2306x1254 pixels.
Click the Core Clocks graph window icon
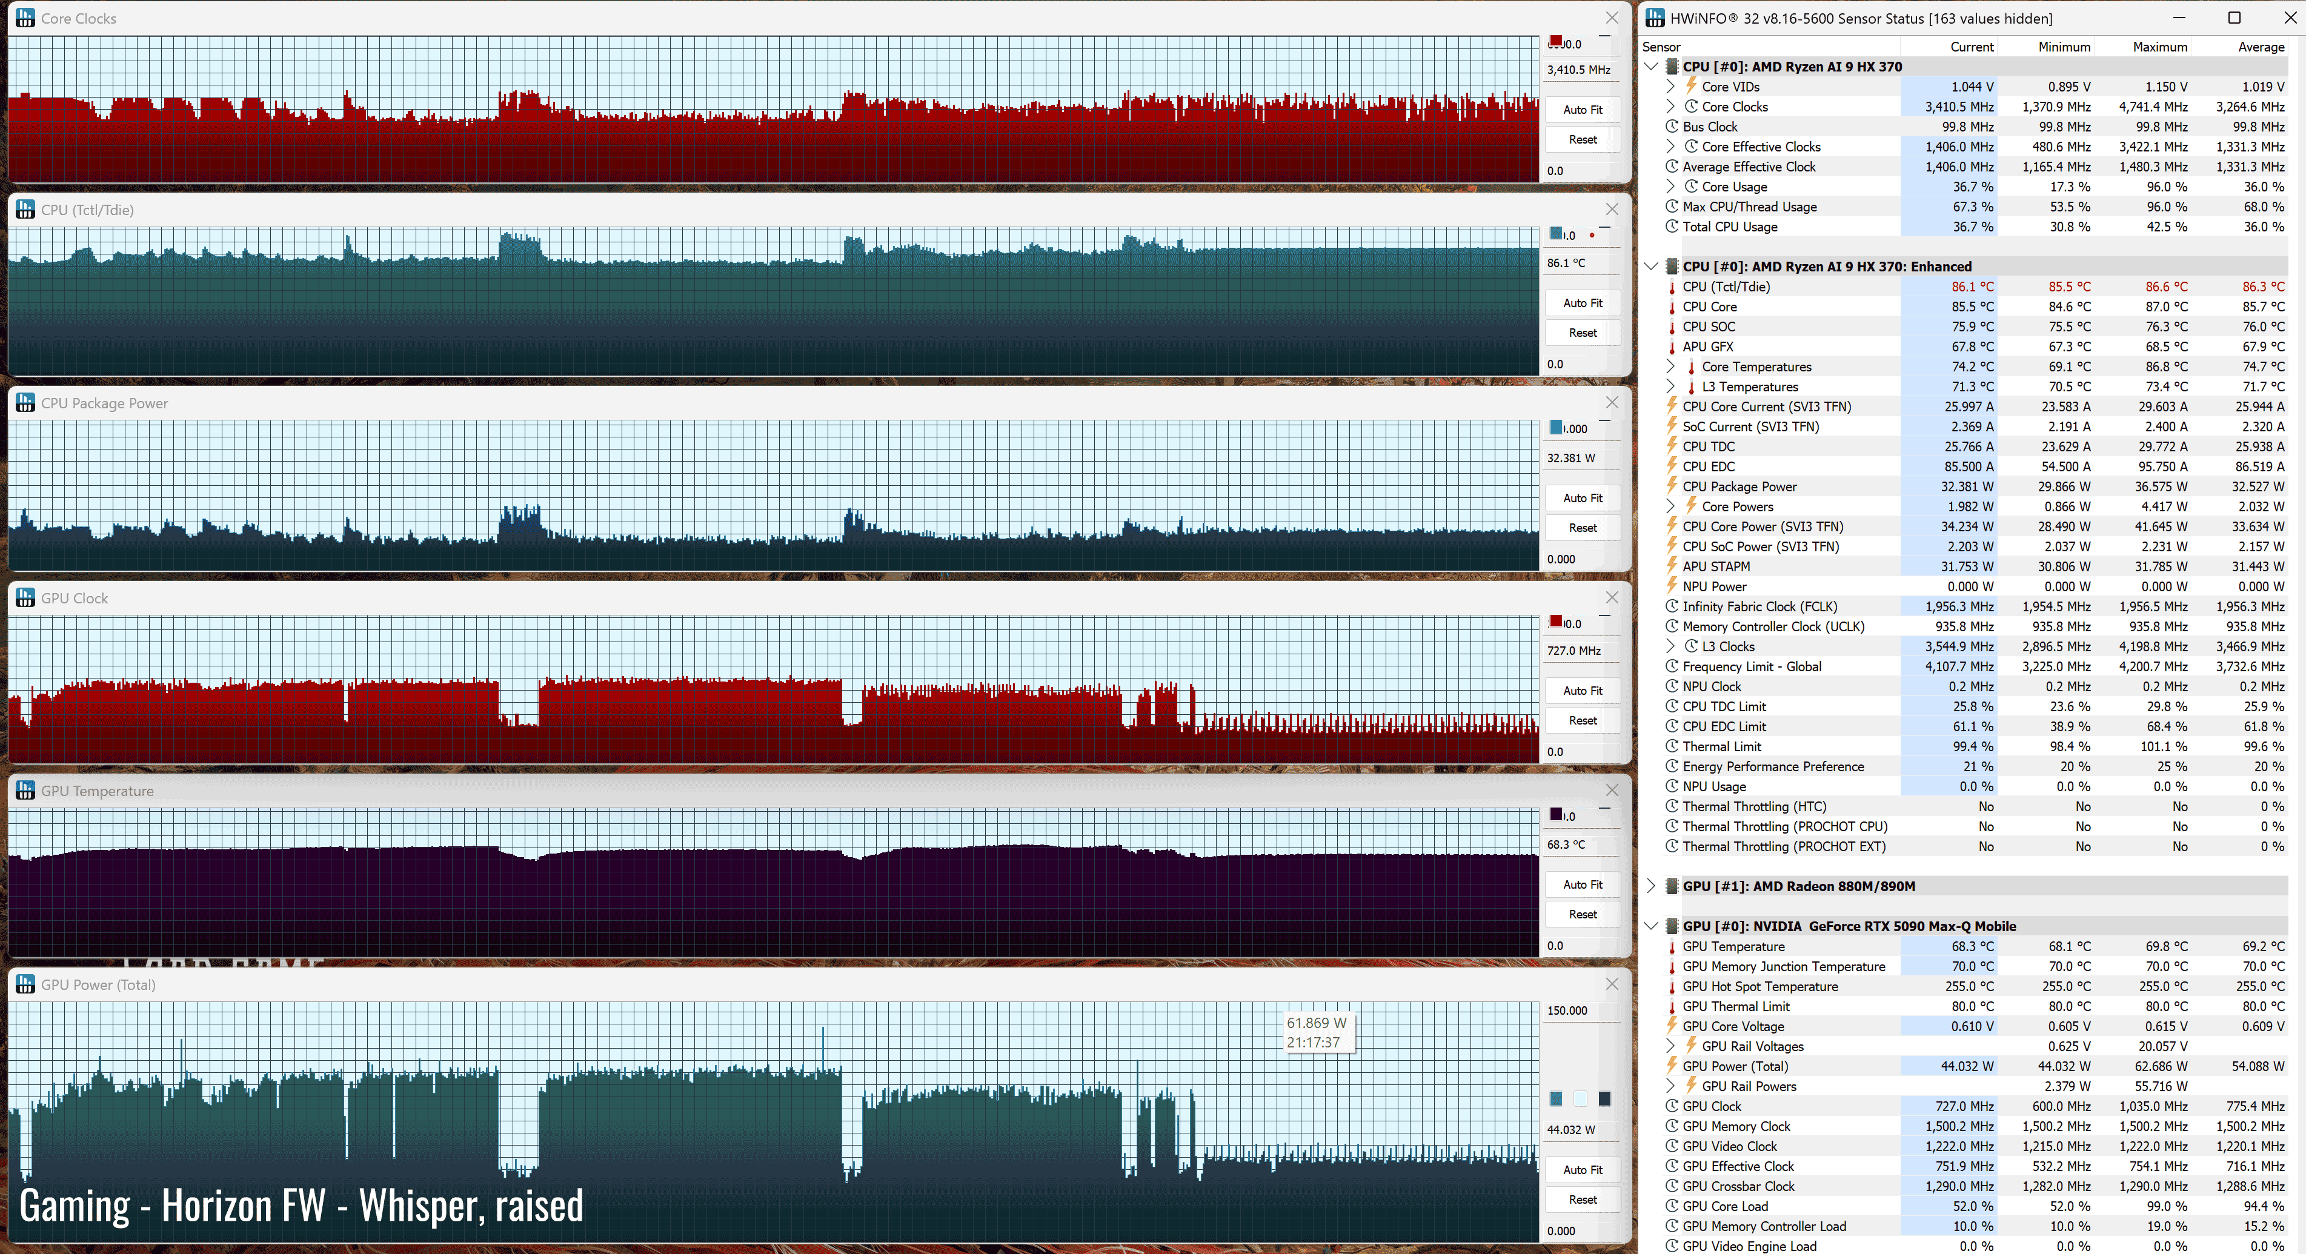(x=25, y=18)
